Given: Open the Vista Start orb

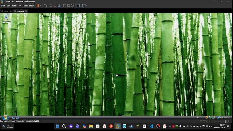Looking at the screenshot, I should pyautogui.click(x=5, y=118).
